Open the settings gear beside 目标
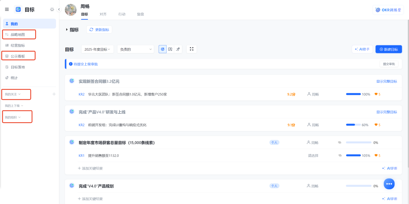 [52, 9]
